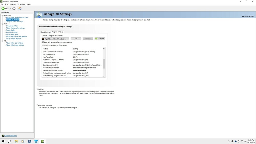Open File Explorer from taskbar

(x=16, y=141)
